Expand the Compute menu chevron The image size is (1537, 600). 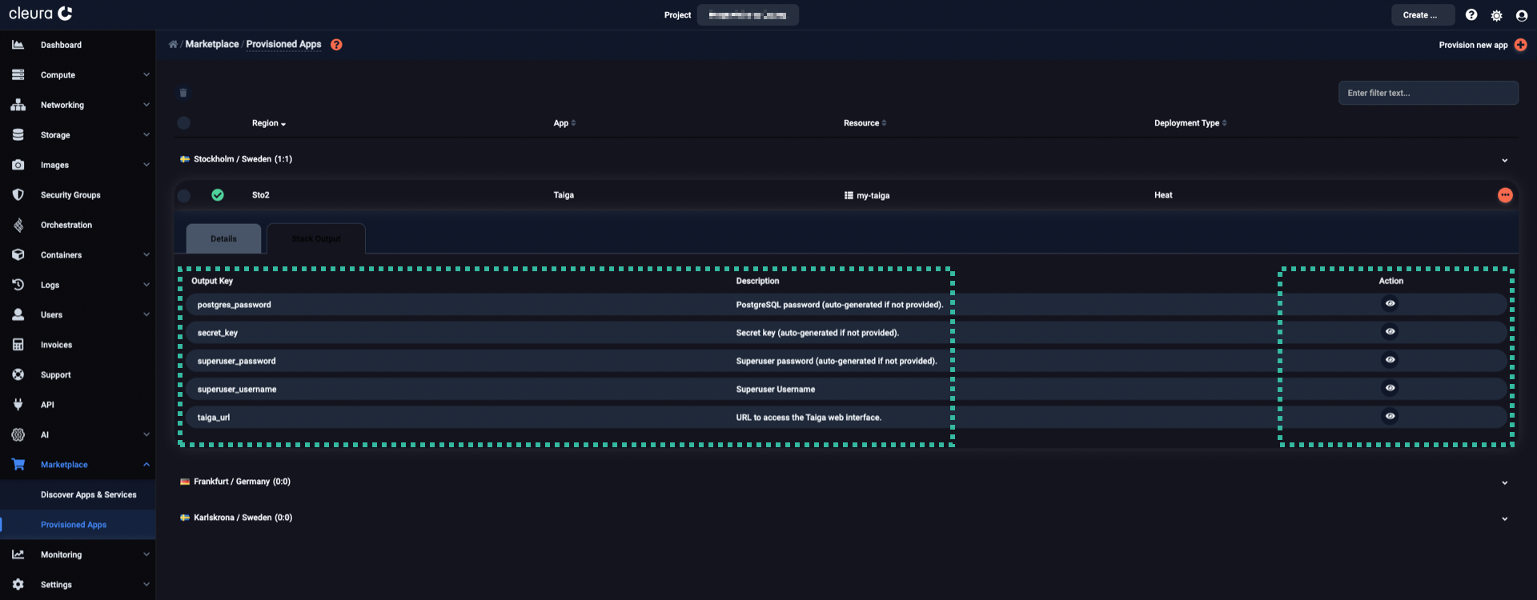146,74
